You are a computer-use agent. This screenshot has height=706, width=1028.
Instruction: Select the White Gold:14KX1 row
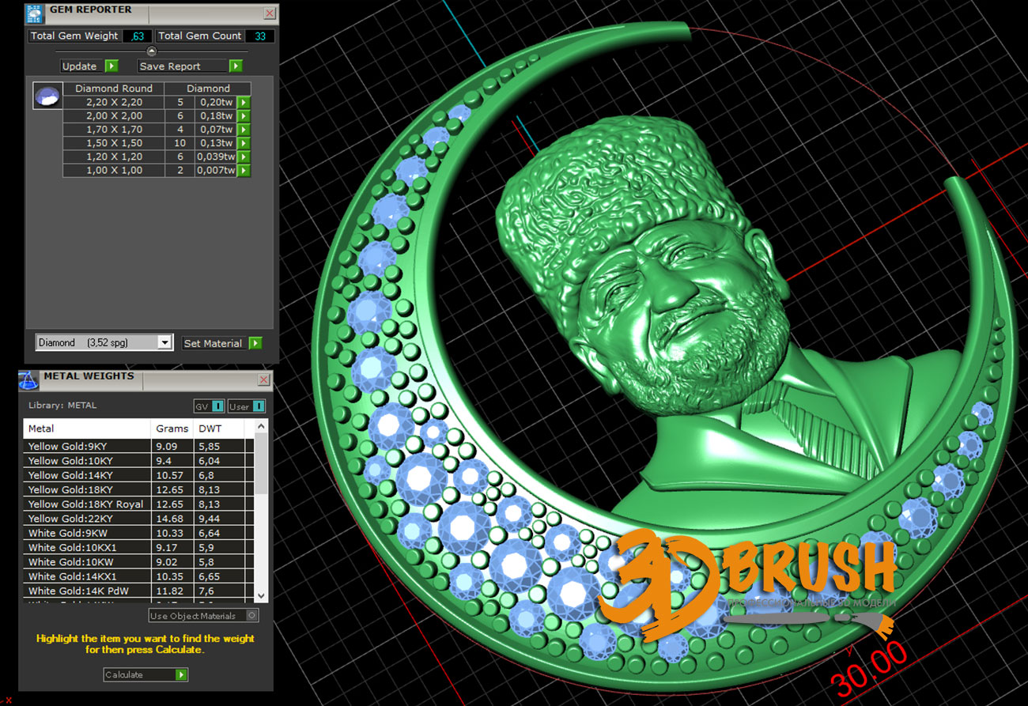138,577
